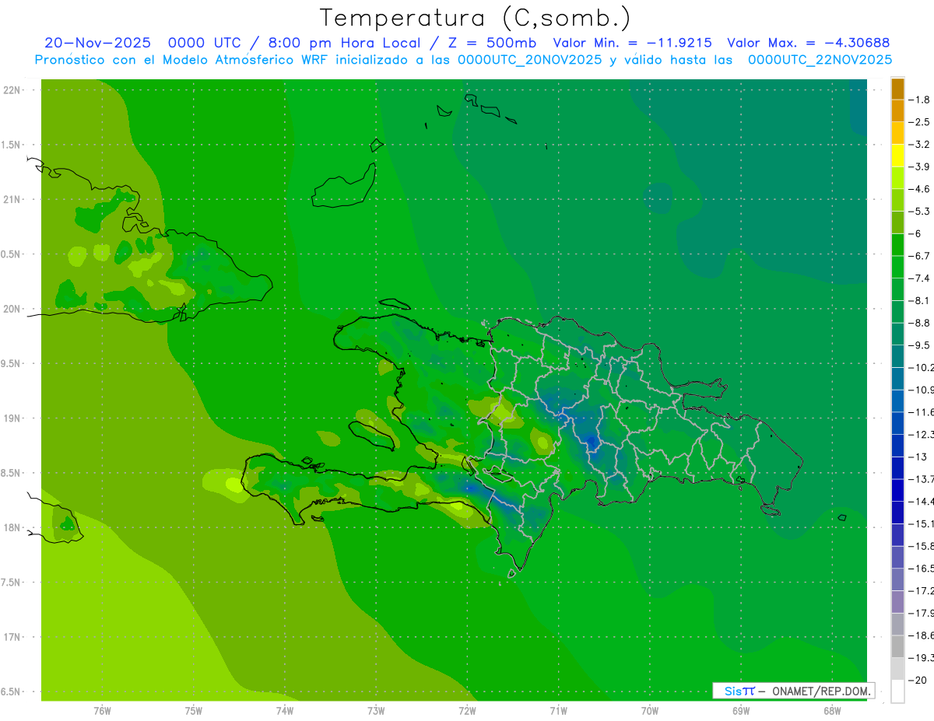
Task: Click the 76W longitude axis label
Action: click(x=102, y=710)
